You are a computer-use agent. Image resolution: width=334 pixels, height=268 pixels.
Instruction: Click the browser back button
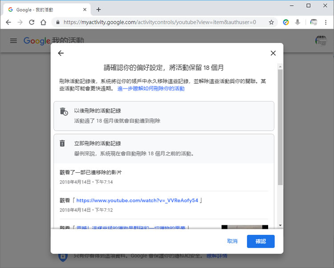click(8, 22)
